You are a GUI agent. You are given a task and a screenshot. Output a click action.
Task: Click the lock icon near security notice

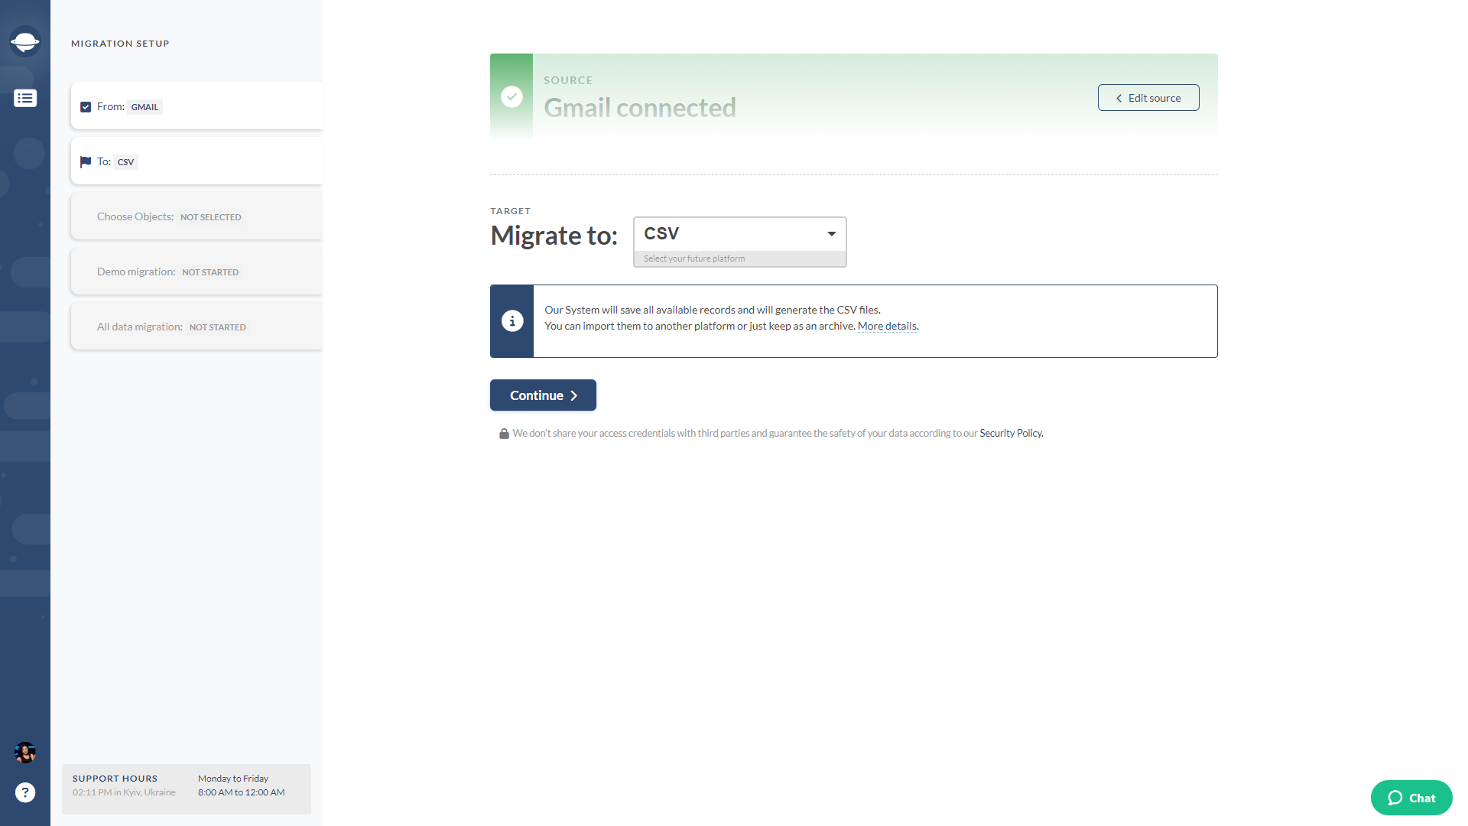click(x=503, y=433)
